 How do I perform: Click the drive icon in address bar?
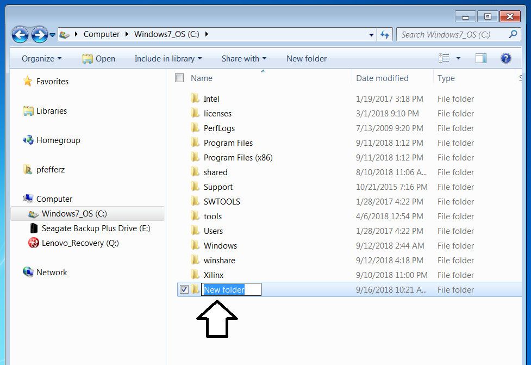click(x=64, y=34)
